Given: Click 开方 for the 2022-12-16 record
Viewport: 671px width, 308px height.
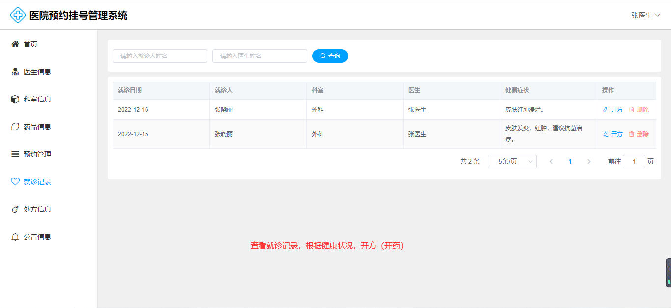Looking at the screenshot, I should point(613,110).
